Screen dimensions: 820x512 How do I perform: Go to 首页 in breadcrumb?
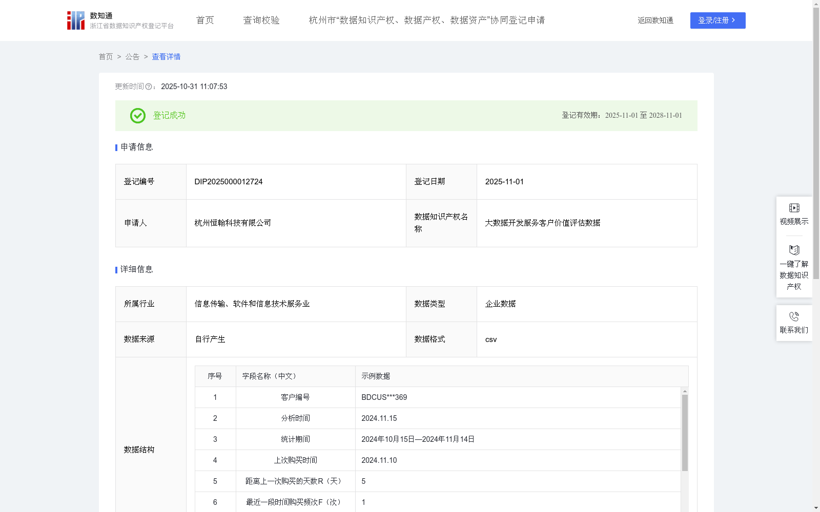pos(106,57)
